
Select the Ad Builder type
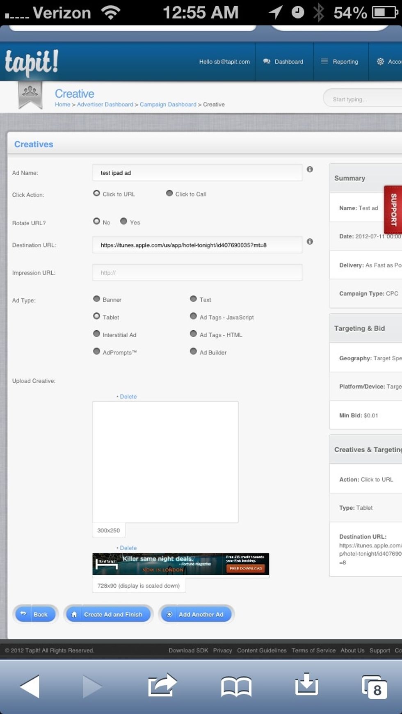click(193, 351)
